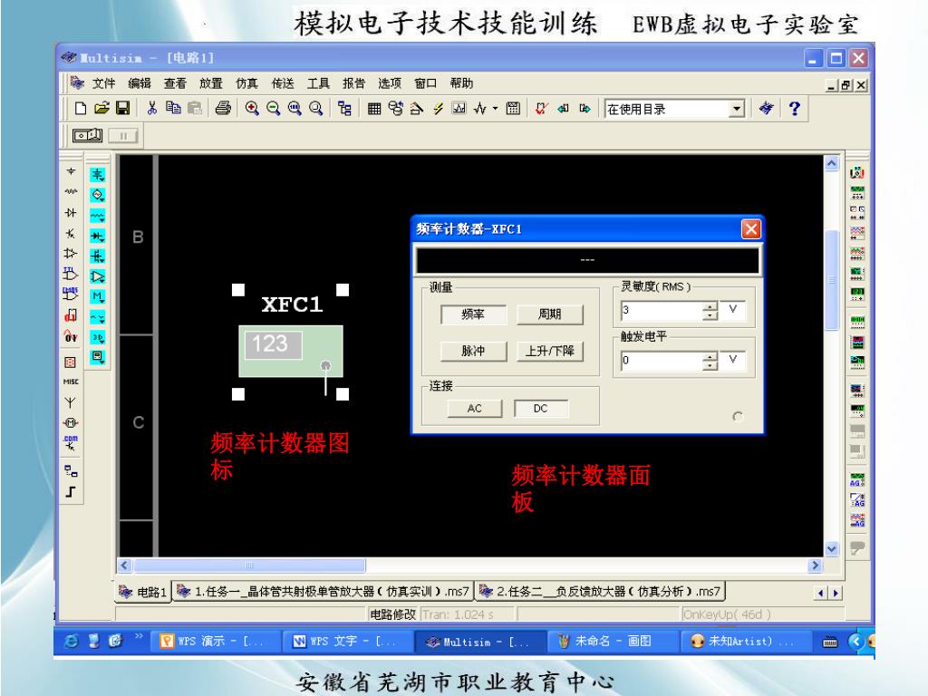The height and width of the screenshot is (696, 928).
Task: Click the multimeter instrument icon
Action: point(857,173)
